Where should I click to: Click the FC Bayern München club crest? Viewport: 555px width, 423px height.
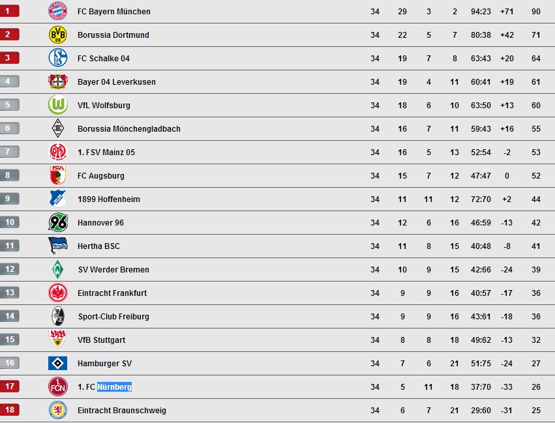pos(57,11)
